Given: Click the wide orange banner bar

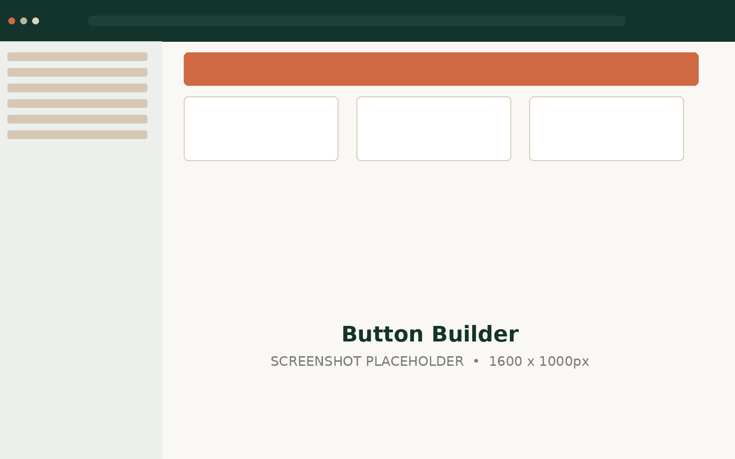Looking at the screenshot, I should tap(441, 69).
